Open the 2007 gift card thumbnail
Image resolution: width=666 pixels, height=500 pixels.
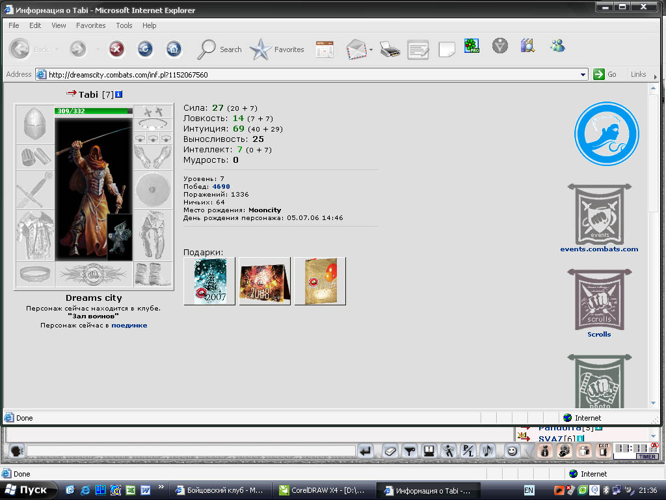click(209, 281)
